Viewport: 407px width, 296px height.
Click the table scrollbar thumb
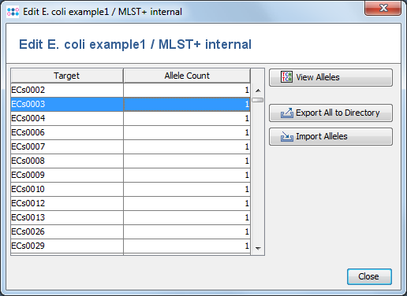258,100
